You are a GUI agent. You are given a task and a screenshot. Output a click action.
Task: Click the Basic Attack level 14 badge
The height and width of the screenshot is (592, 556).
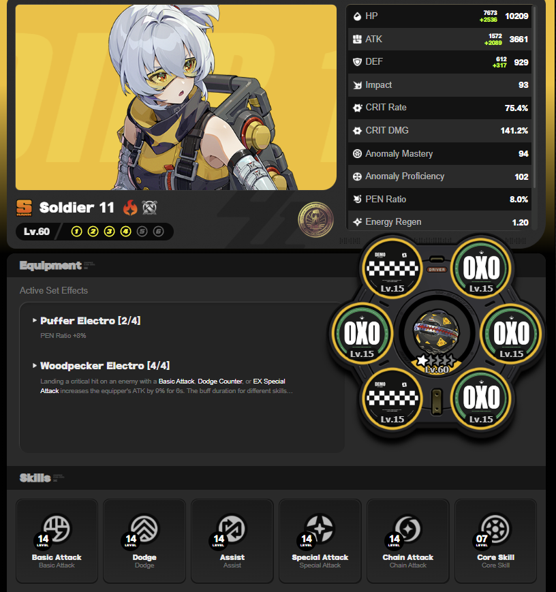point(43,540)
